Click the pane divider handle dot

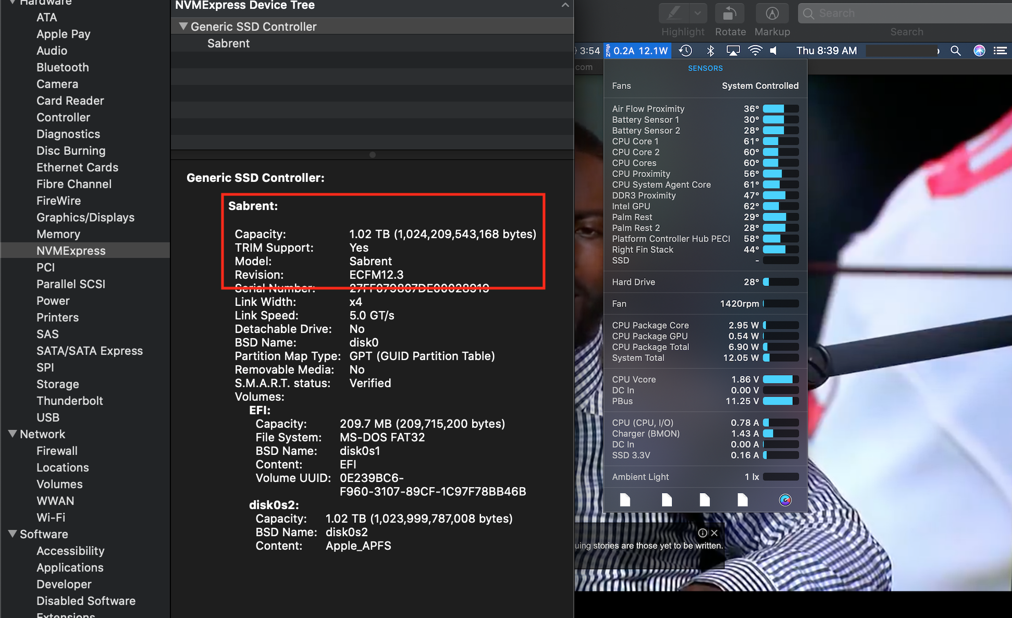pos(372,155)
